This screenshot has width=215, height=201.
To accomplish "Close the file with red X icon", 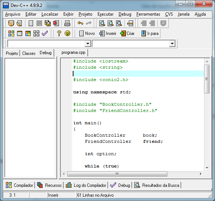I will point(56,23).
